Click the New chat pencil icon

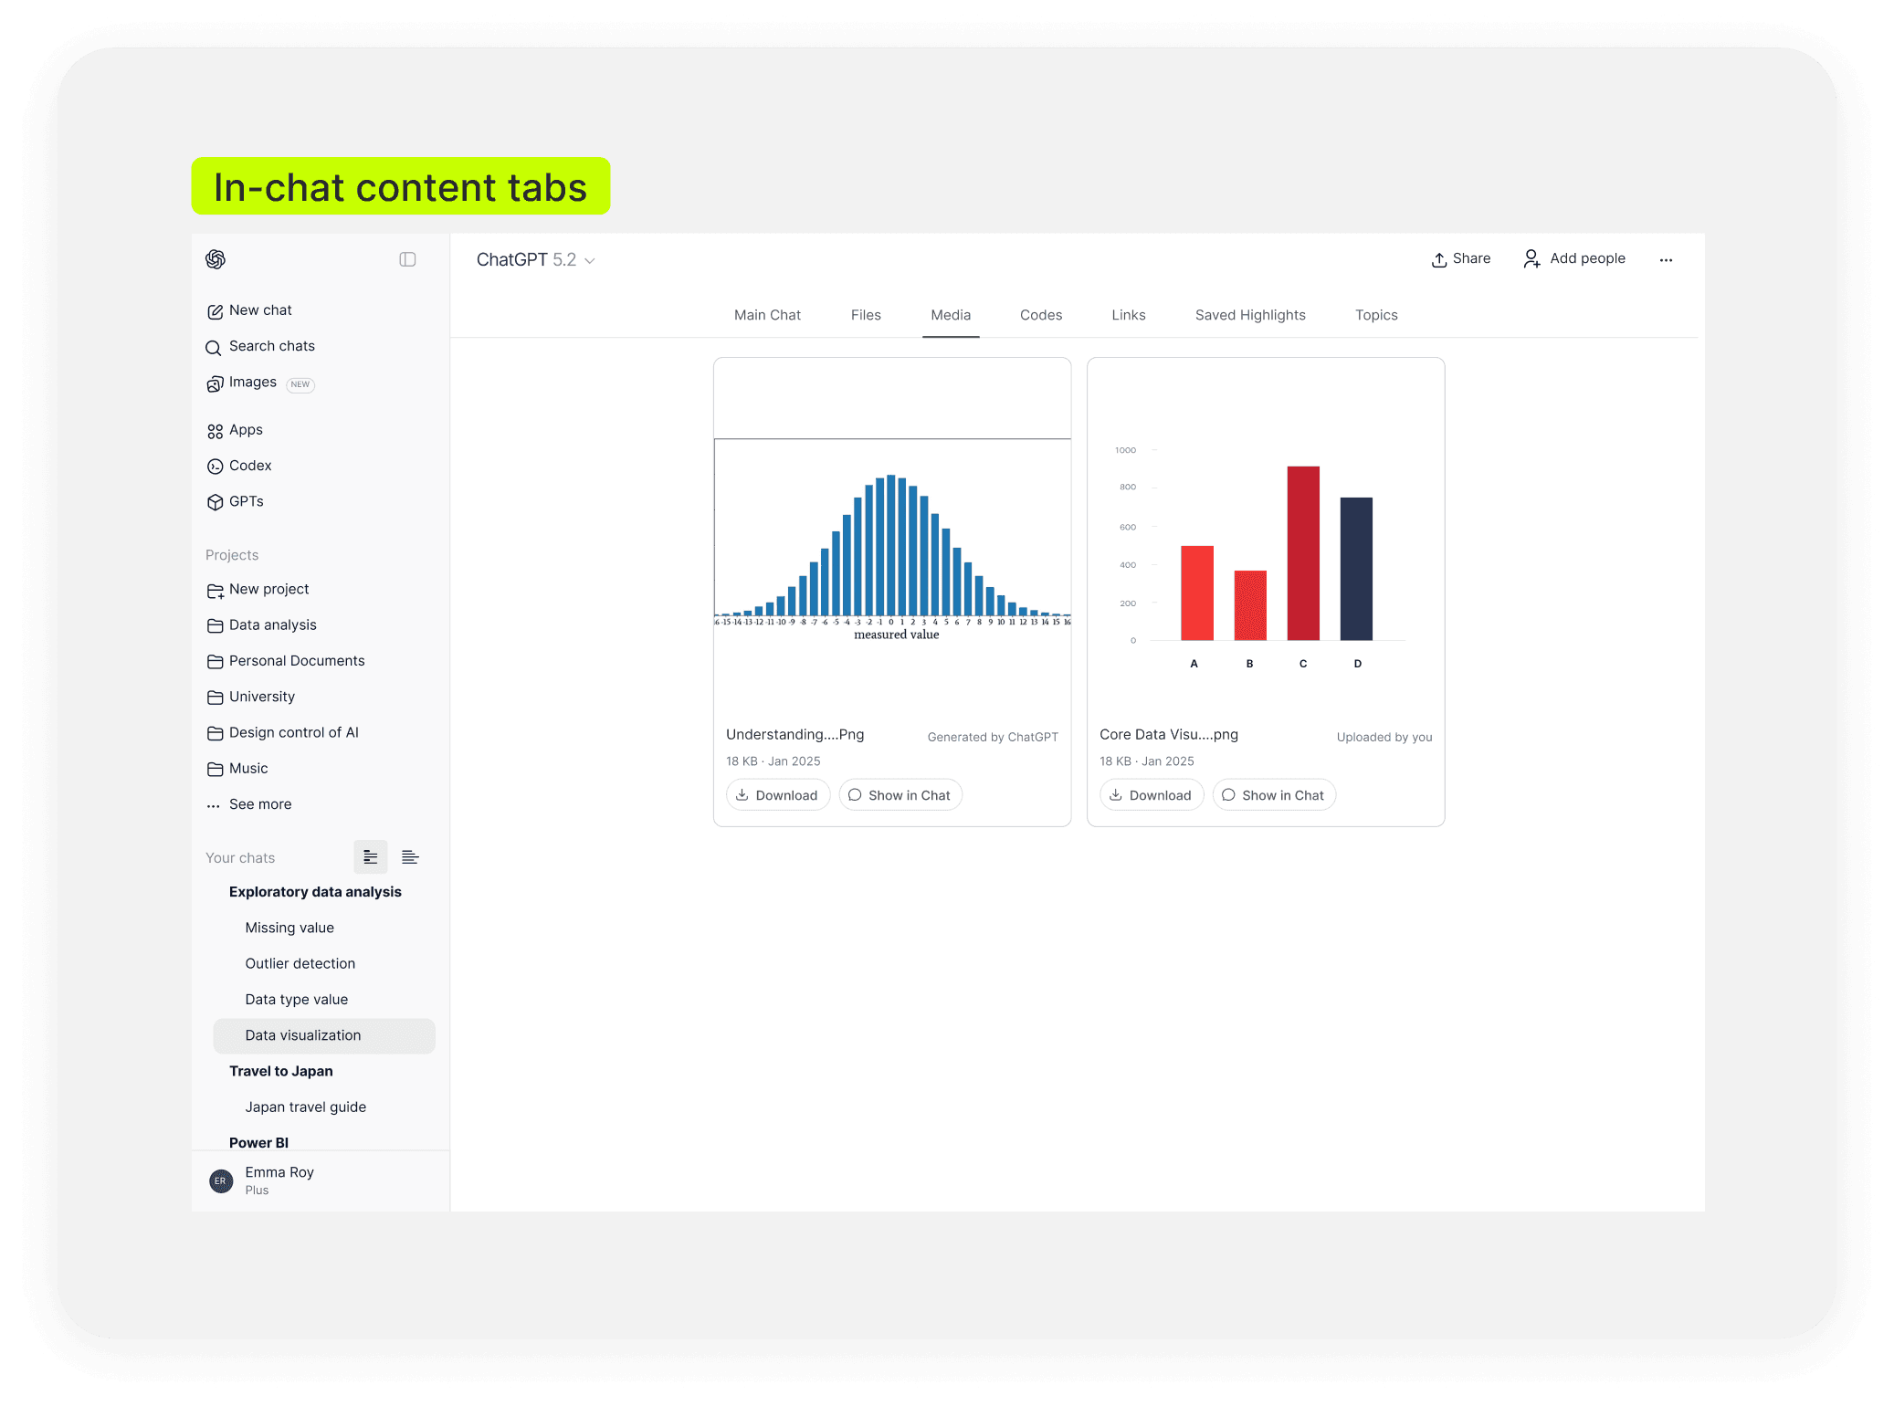[x=215, y=311]
